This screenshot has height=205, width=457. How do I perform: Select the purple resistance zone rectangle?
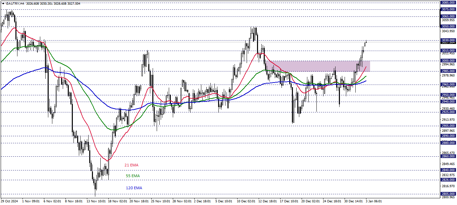click(318, 66)
